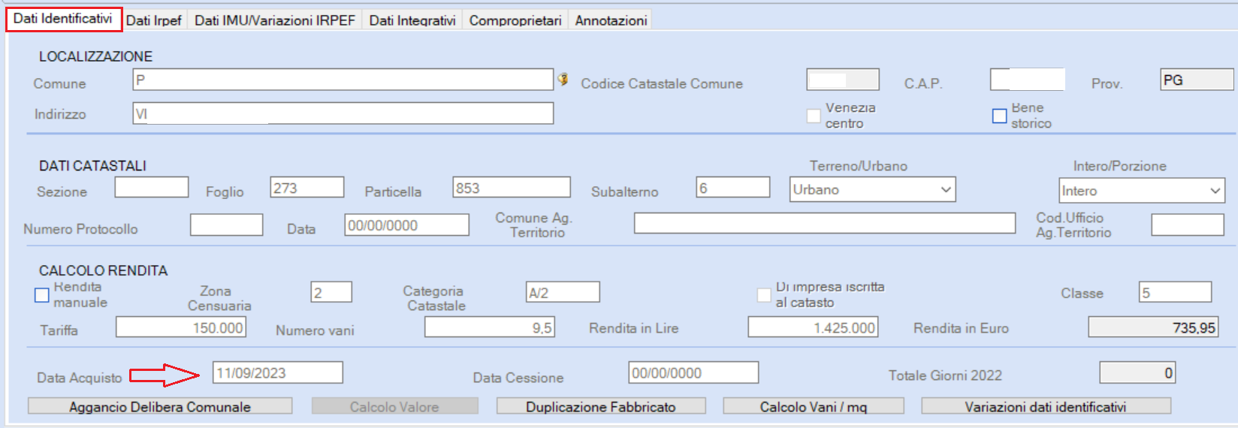Go to the Dati Integrativi tab
The width and height of the screenshot is (1238, 428).
pyautogui.click(x=412, y=20)
